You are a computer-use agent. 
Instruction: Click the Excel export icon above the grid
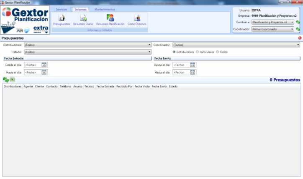pyautogui.click(x=13, y=79)
